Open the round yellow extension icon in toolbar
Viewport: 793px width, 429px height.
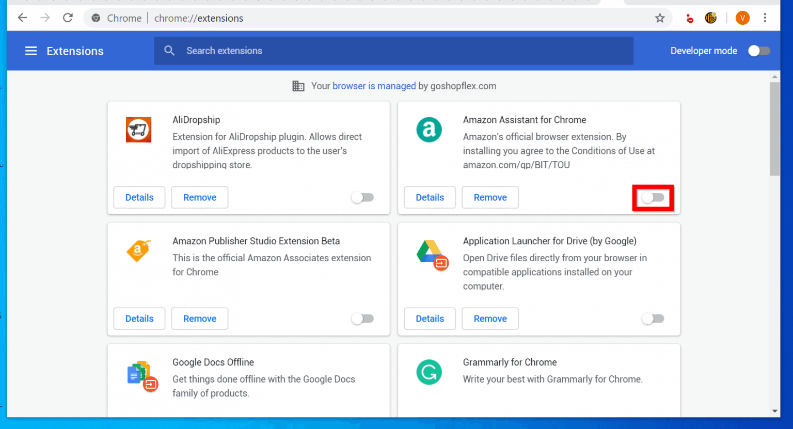[711, 18]
